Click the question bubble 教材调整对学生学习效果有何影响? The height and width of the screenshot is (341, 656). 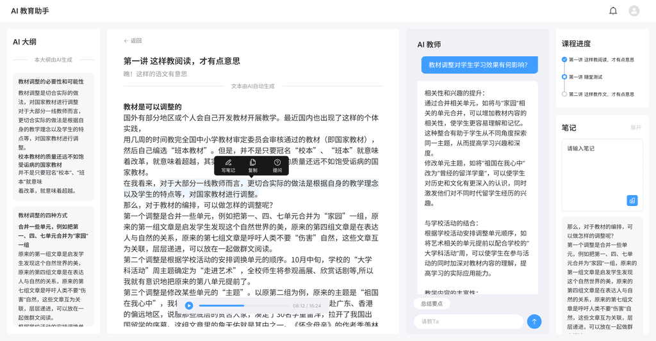tap(479, 65)
